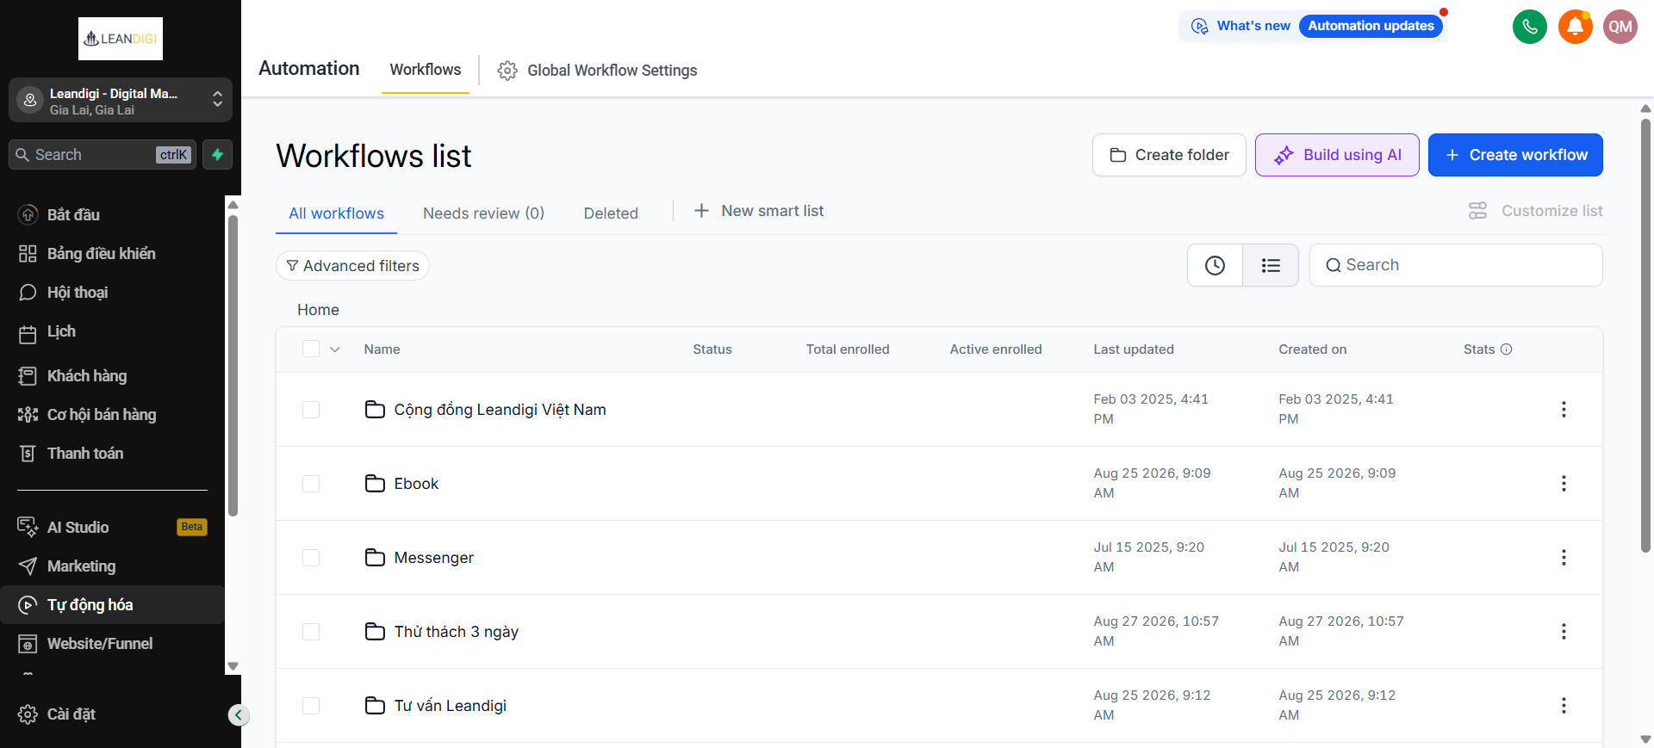Image resolution: width=1654 pixels, height=748 pixels.
Task: Open actions menu for Thử thách 3 ngày
Action: [x=1564, y=632]
